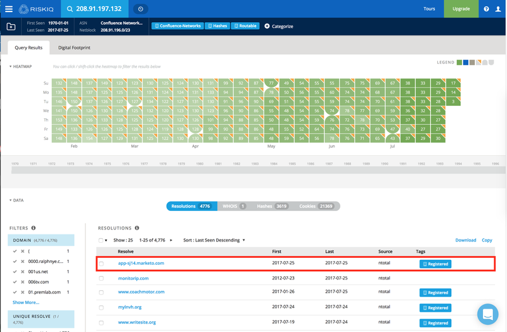Click the Registered tag for www.coachmotor.com
507x332 pixels.
point(435,293)
